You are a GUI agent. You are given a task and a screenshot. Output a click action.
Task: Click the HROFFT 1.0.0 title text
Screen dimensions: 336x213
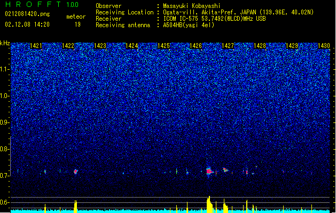42,4
